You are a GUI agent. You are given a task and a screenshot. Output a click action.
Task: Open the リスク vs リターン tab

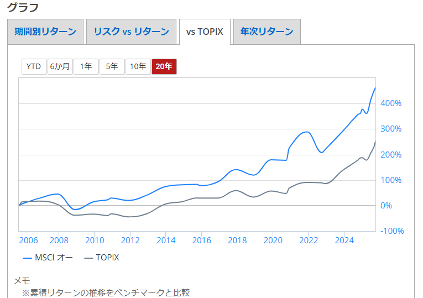click(x=131, y=32)
